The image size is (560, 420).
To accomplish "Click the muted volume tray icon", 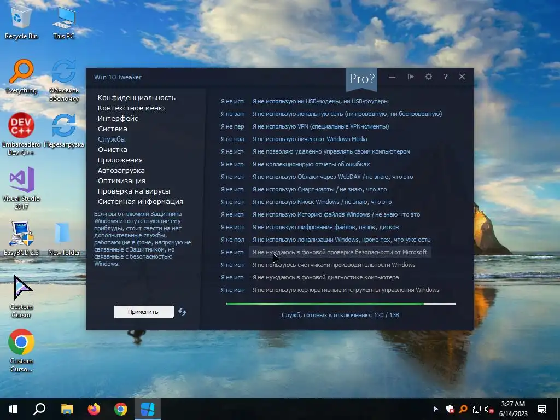I will tap(489, 409).
